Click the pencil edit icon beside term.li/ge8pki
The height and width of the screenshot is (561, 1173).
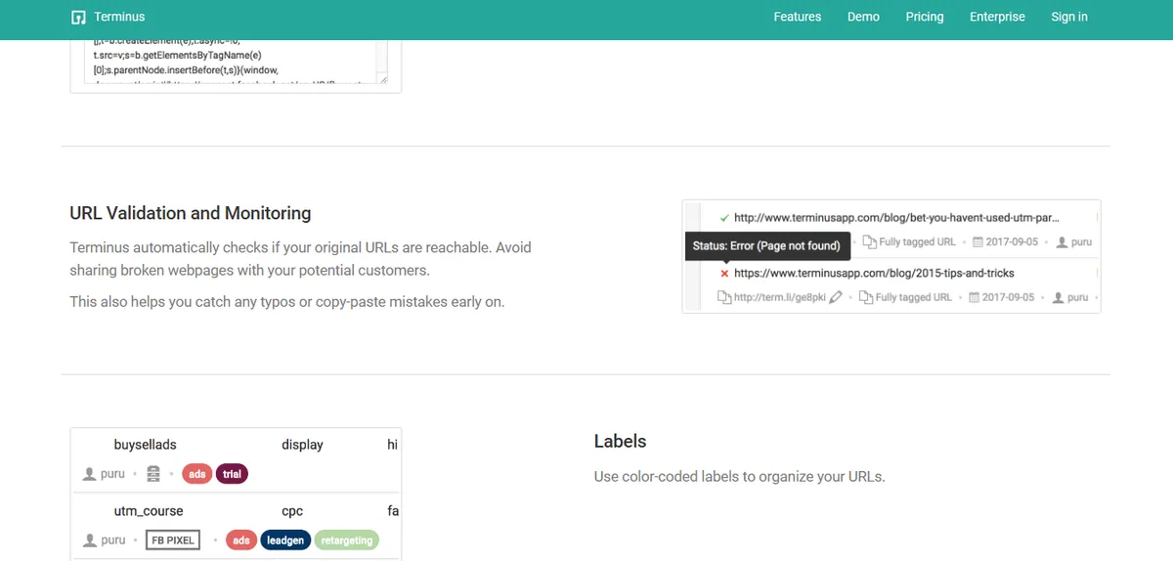click(x=835, y=297)
